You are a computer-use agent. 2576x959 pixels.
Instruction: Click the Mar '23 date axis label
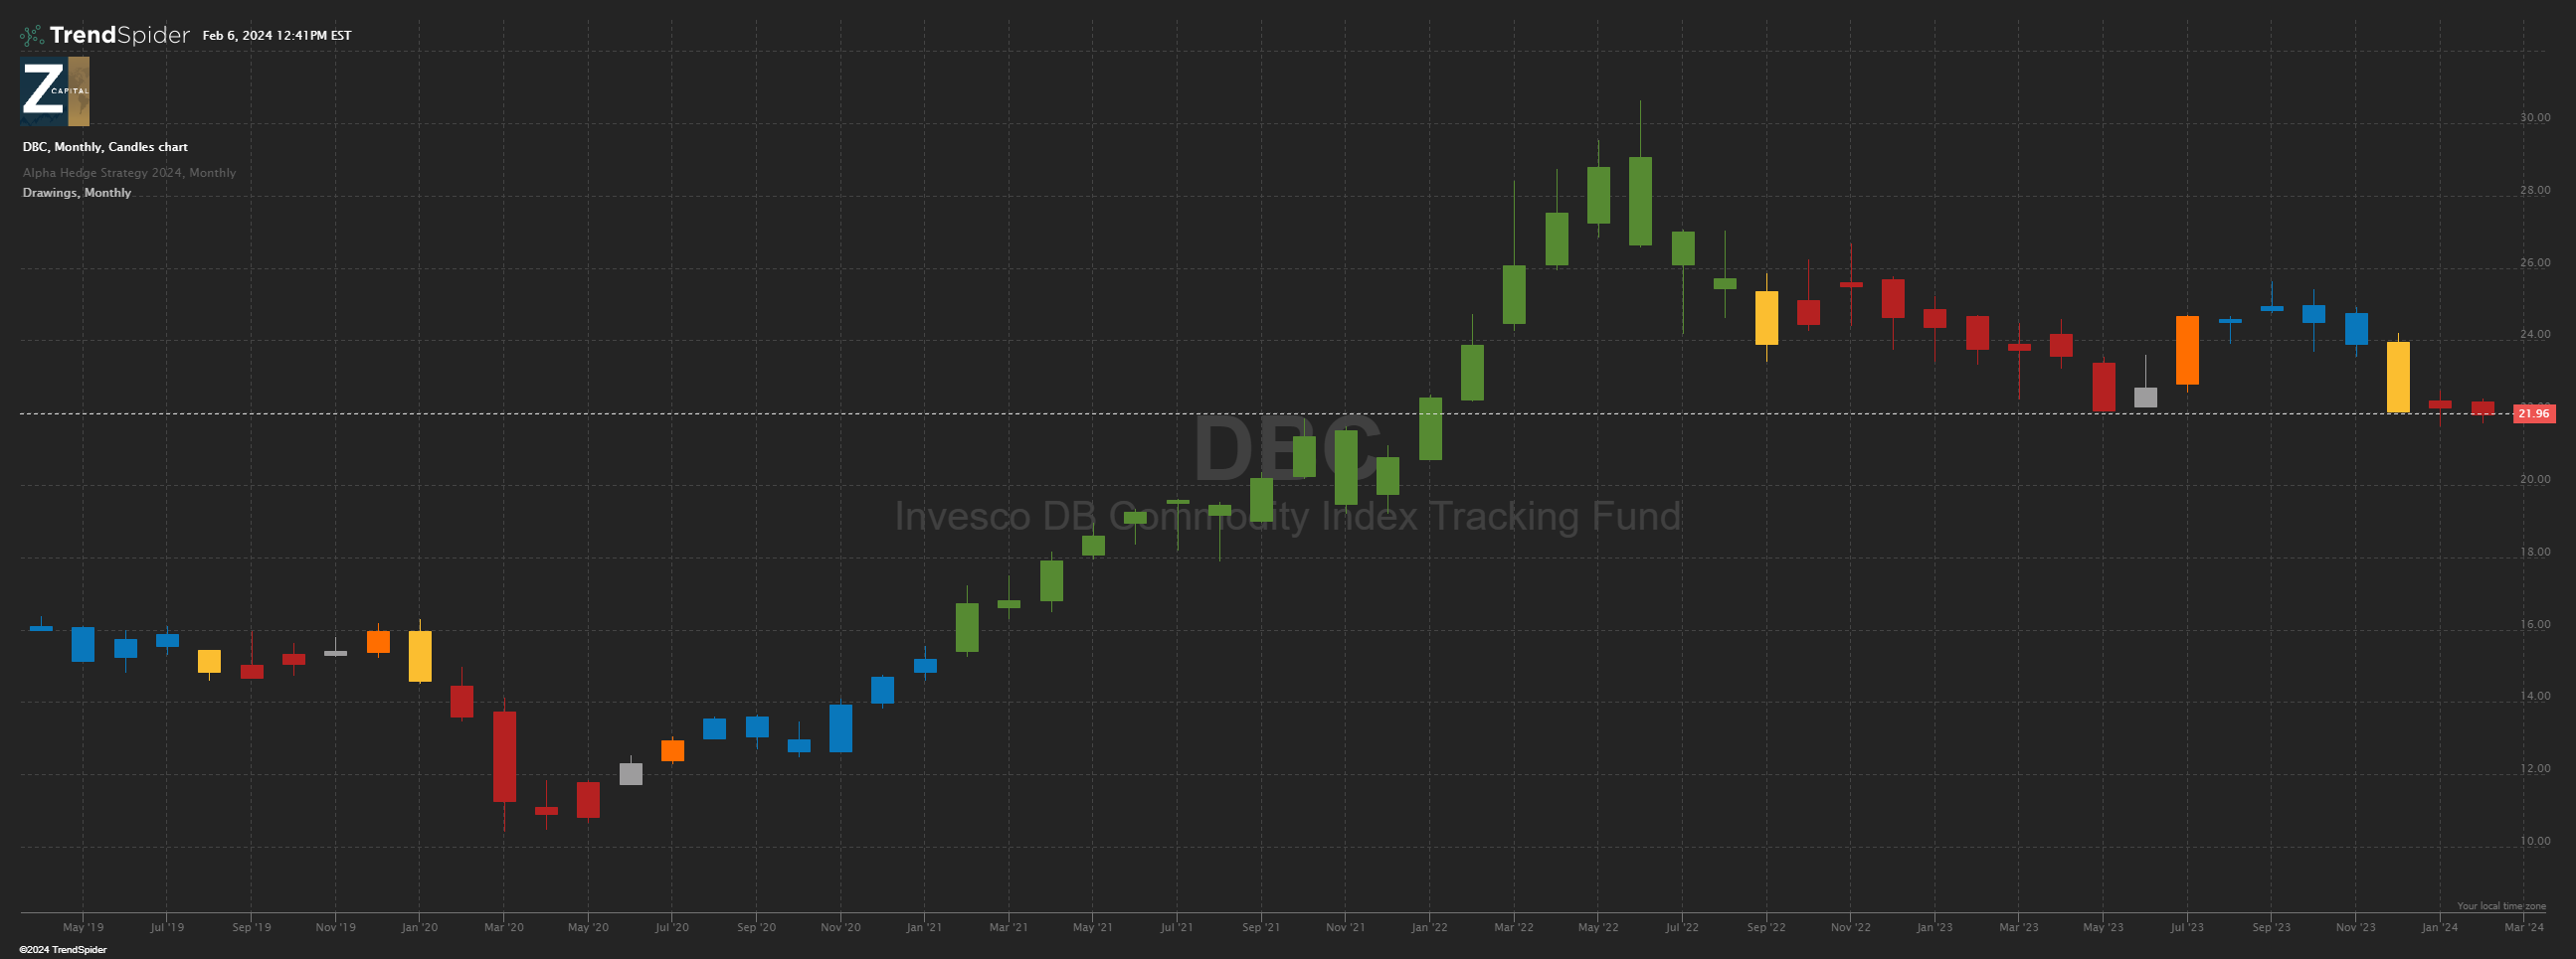(2018, 928)
